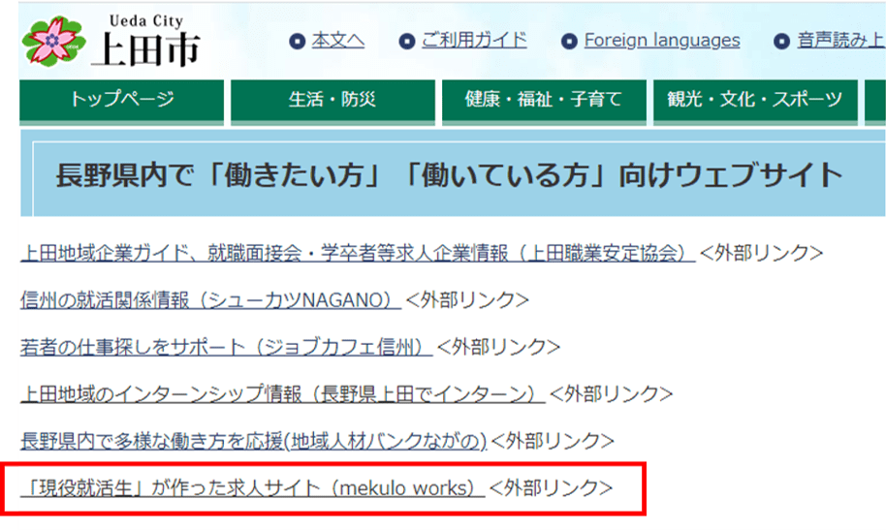Open the シューカツNAGANO job hunting link

(210, 300)
